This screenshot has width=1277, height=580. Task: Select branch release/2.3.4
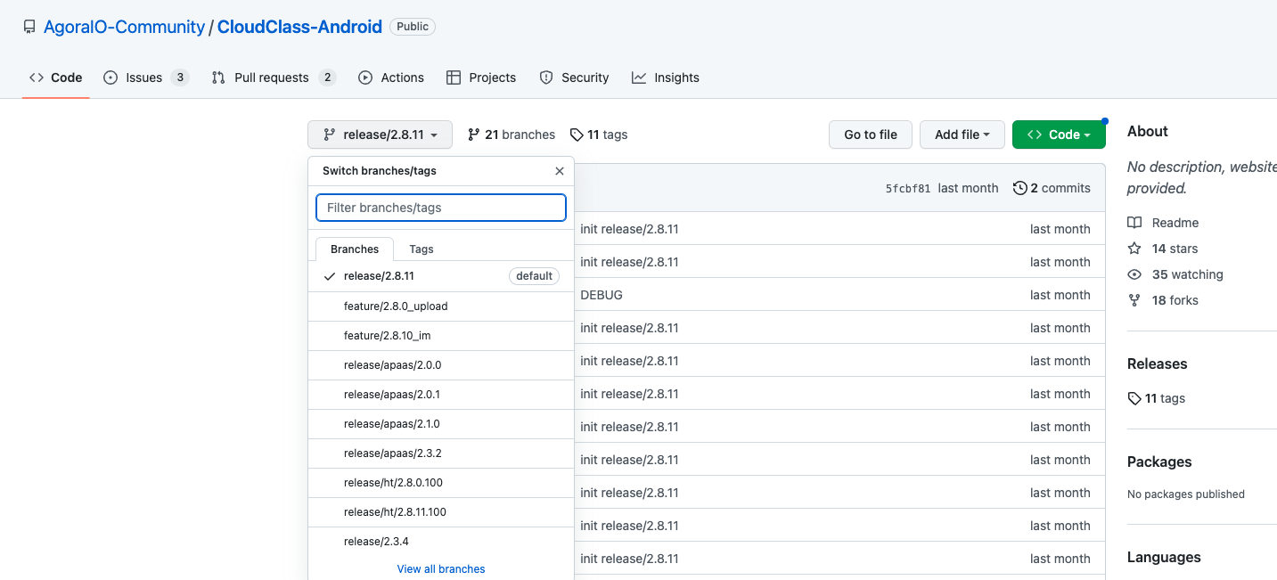[x=441, y=542]
